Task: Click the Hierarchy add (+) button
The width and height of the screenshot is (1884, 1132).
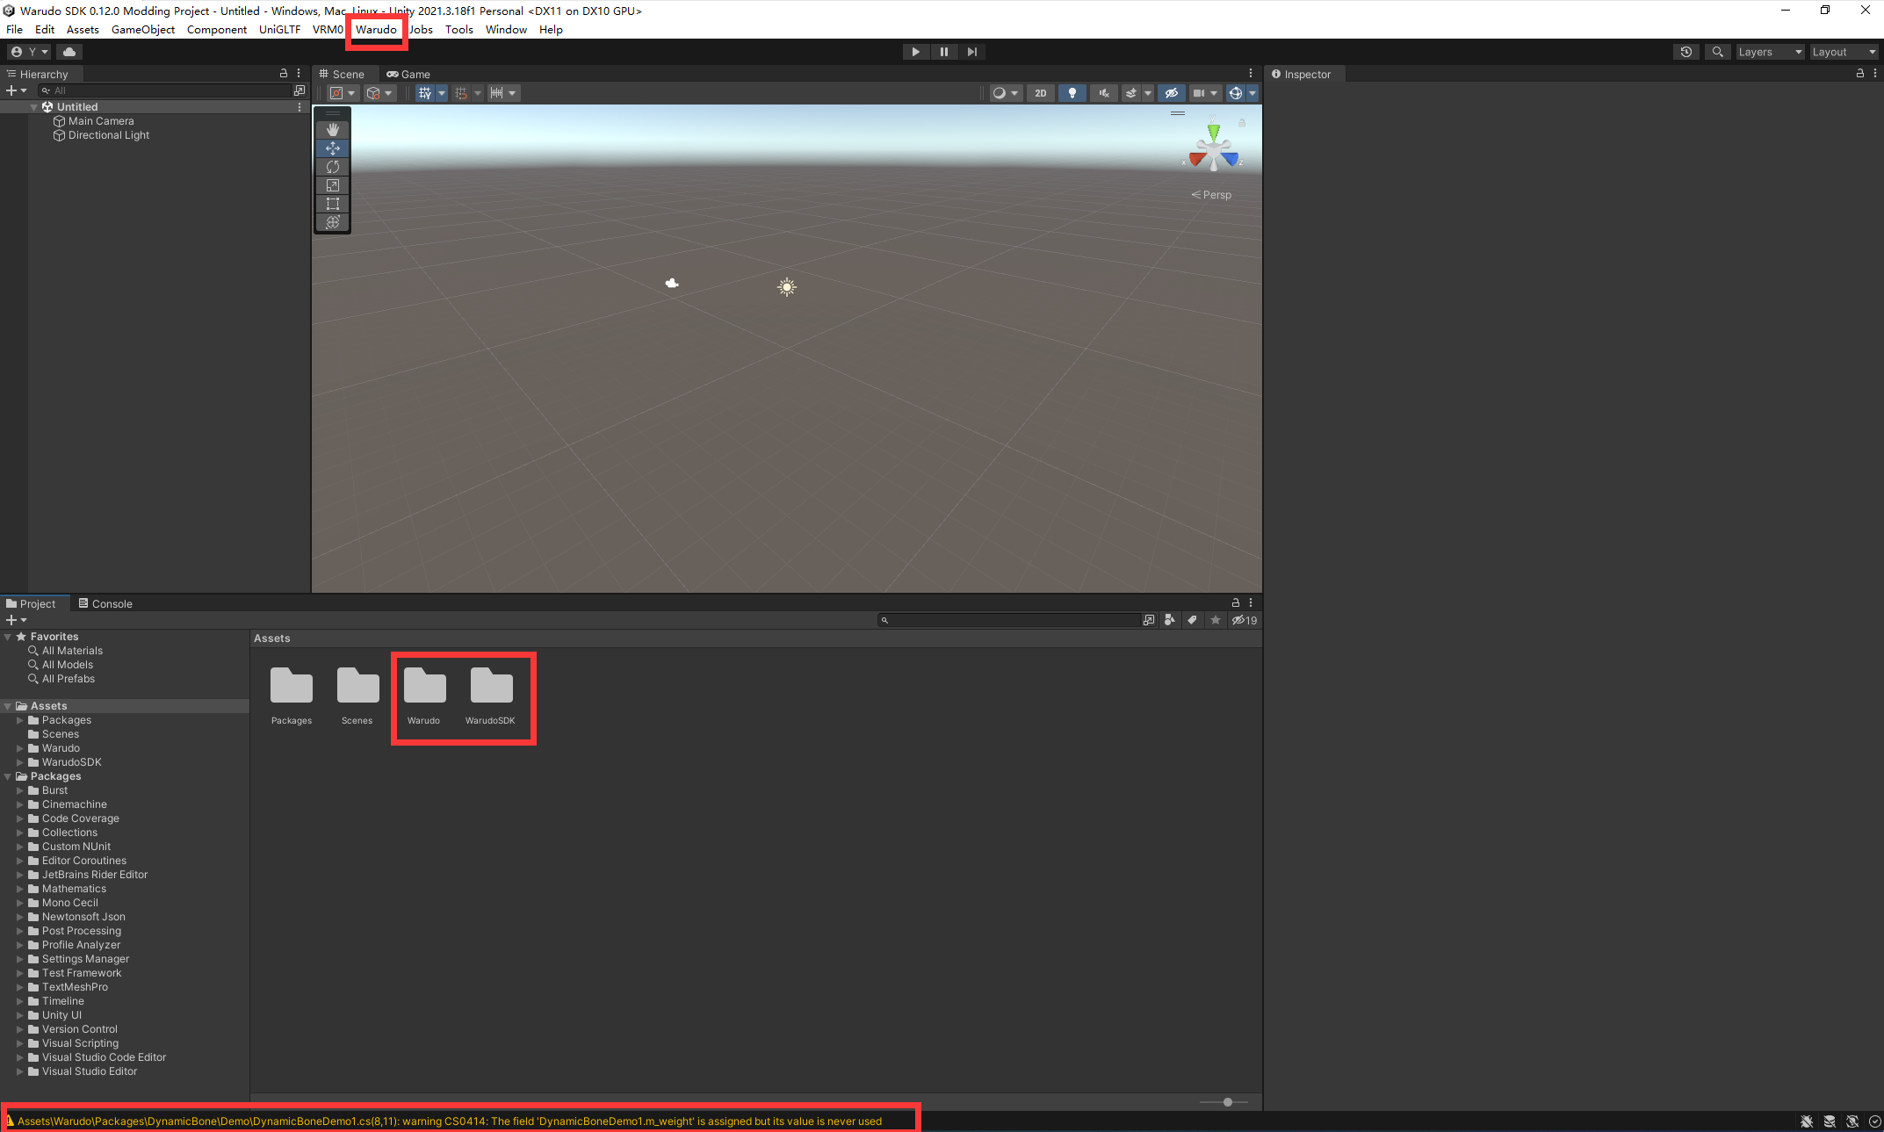Action: coord(16,90)
